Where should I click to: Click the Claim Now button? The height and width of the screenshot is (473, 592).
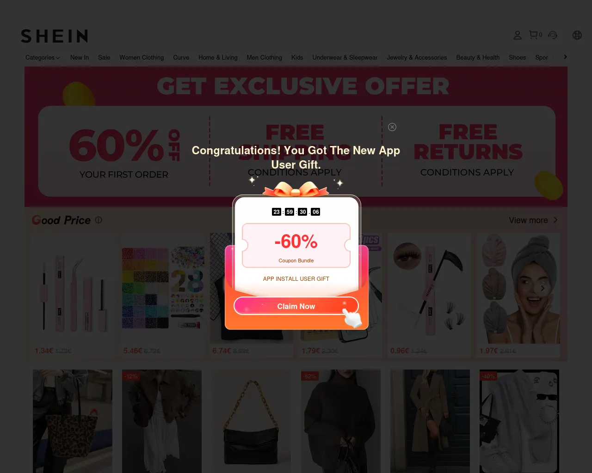[x=296, y=306]
